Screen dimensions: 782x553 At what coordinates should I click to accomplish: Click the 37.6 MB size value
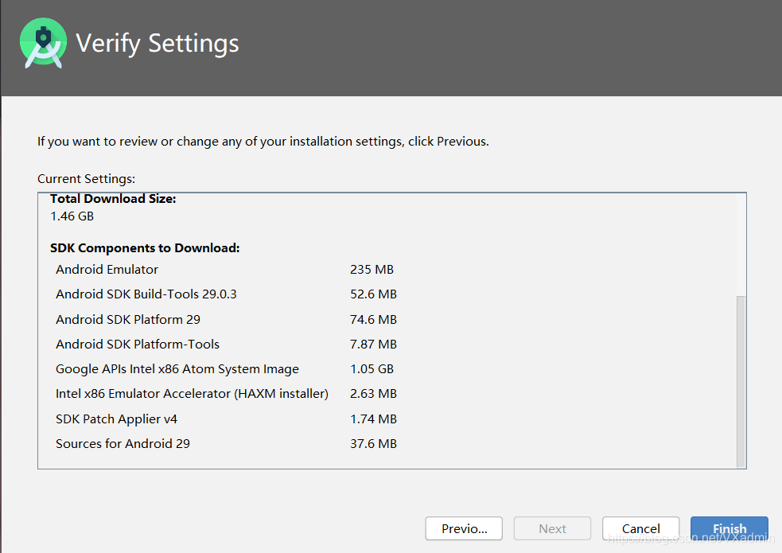(x=373, y=443)
